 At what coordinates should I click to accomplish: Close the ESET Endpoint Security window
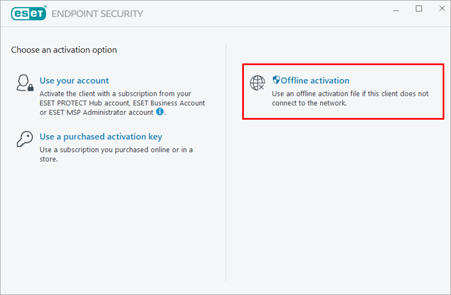[x=442, y=8]
